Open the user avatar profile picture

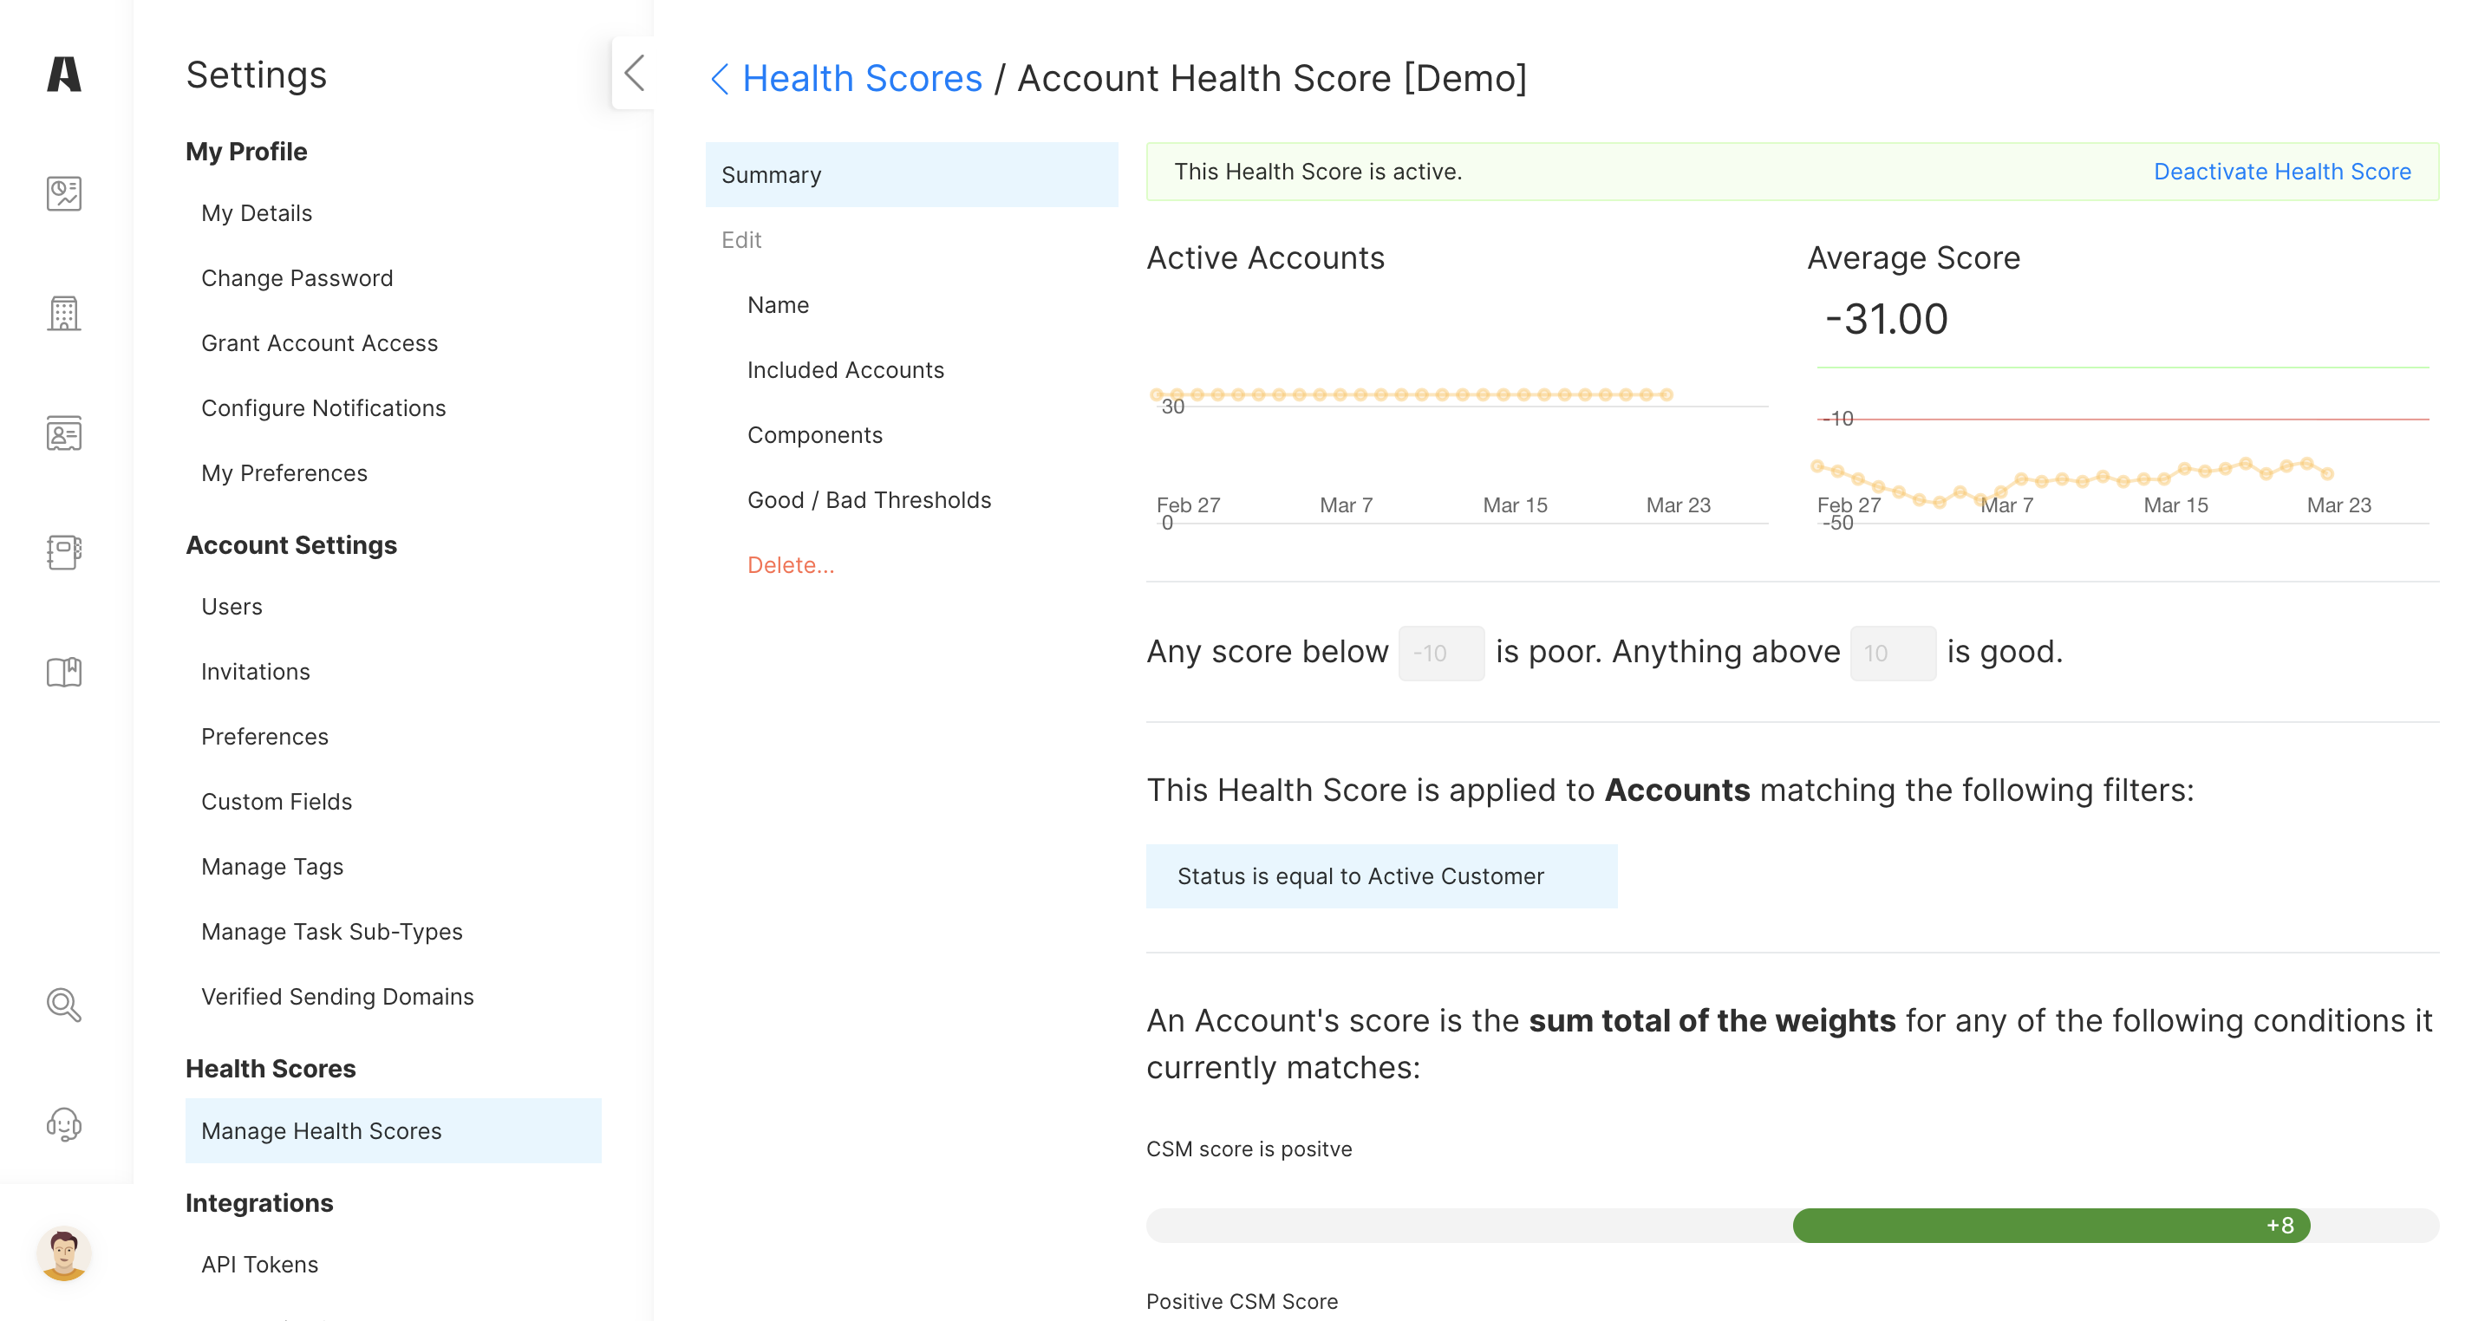coord(63,1253)
